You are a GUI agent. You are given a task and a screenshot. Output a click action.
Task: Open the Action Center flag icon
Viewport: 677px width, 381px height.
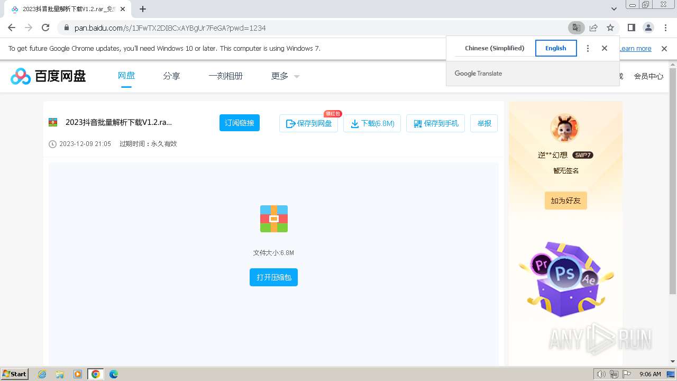pyautogui.click(x=627, y=374)
